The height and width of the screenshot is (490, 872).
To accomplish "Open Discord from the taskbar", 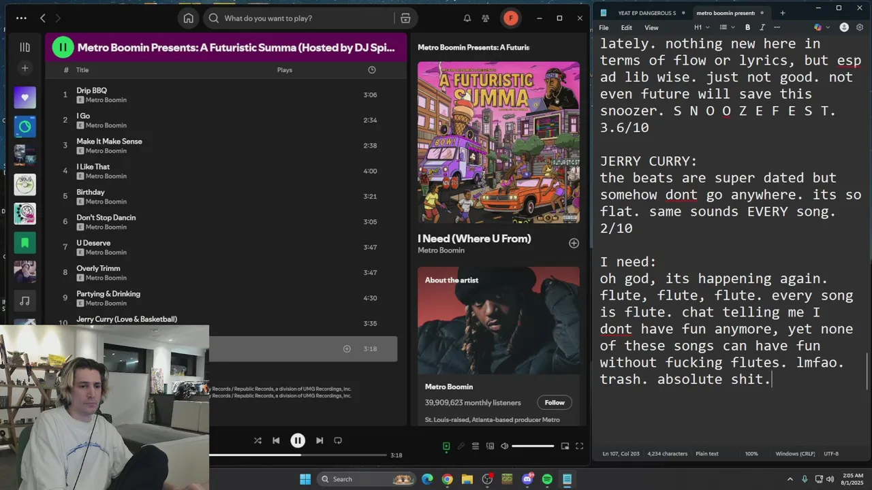I will click(527, 479).
